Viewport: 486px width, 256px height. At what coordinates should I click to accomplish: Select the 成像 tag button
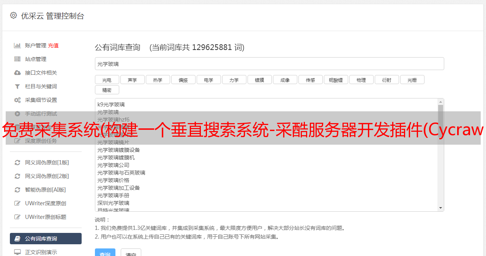285,80
